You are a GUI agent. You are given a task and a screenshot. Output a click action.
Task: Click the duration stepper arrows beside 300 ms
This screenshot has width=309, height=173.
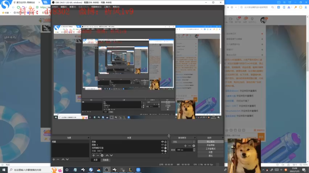194,150
